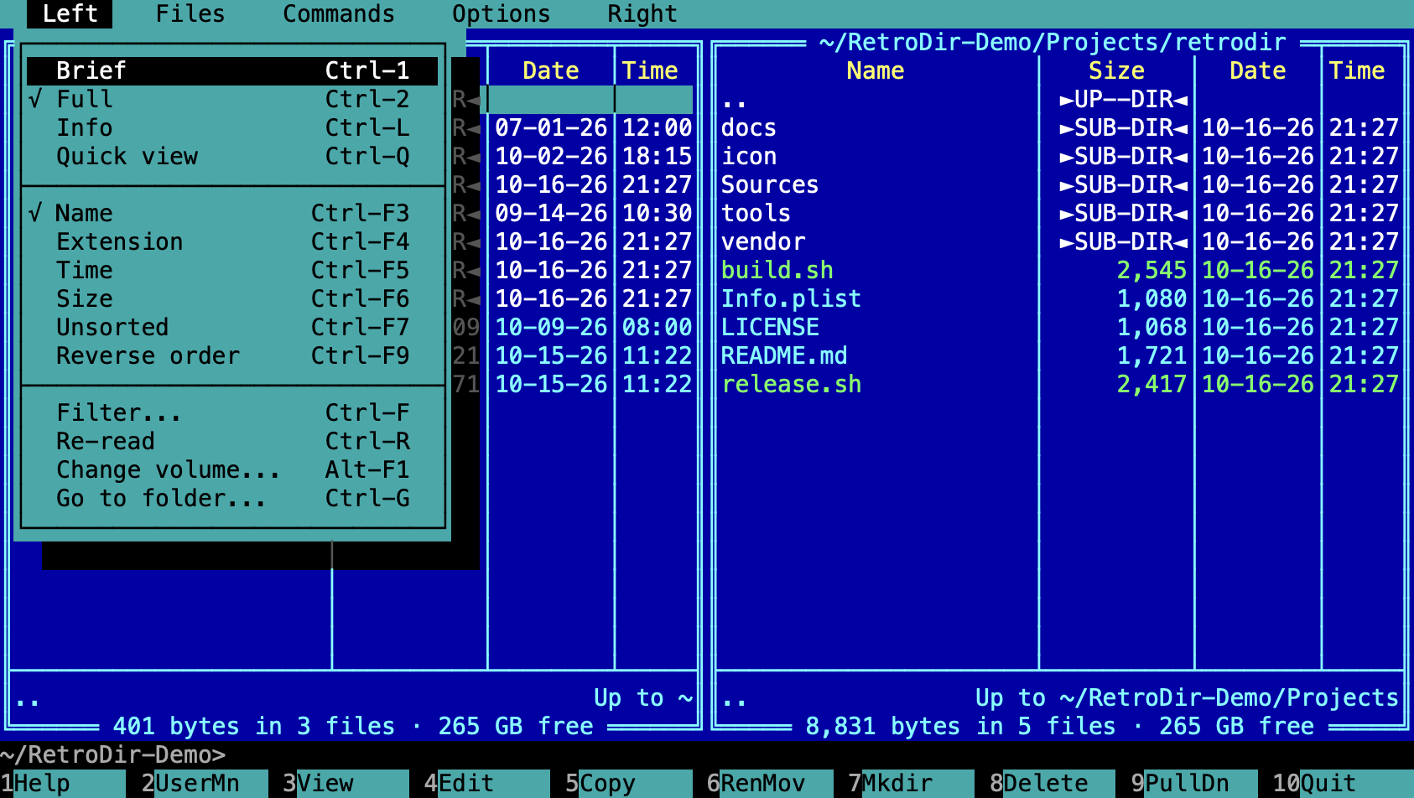This screenshot has width=1414, height=798.
Task: Click F6 RenMov button
Action: tap(770, 784)
